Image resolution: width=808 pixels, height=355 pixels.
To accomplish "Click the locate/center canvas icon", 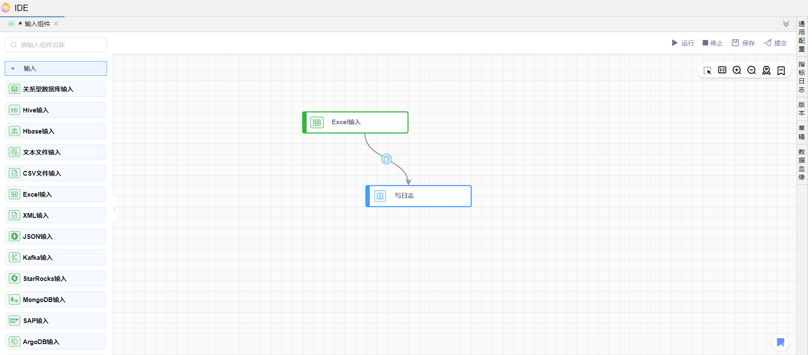I will 766,70.
